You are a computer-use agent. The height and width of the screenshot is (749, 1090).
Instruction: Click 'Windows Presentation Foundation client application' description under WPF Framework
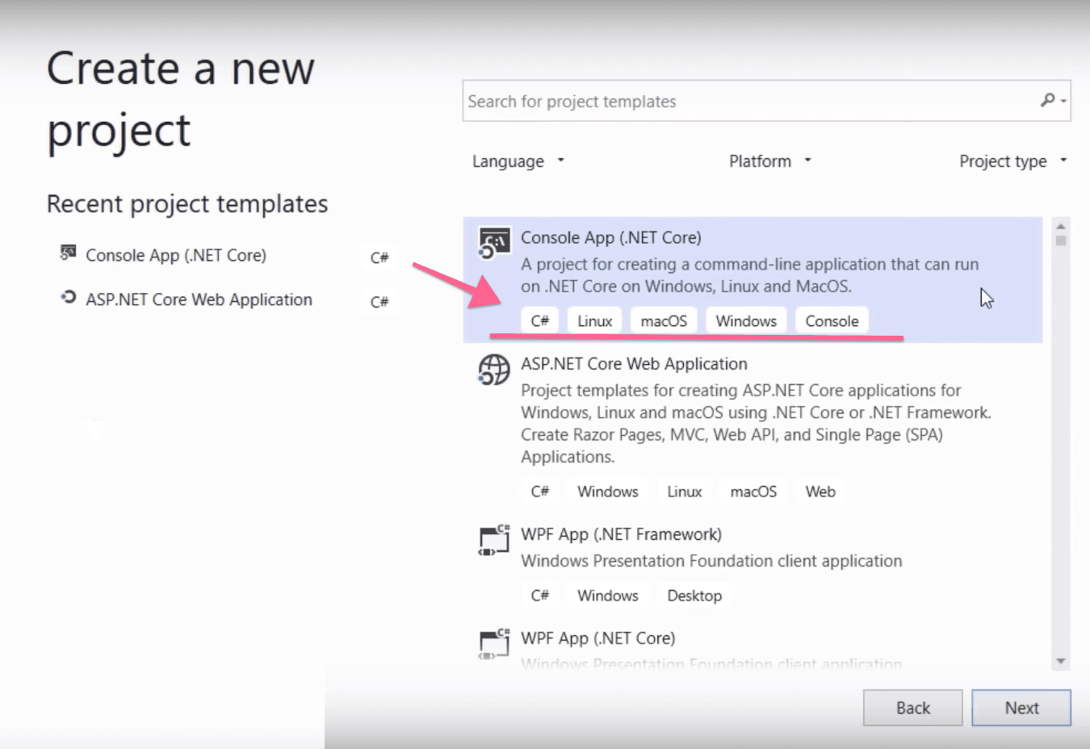711,561
